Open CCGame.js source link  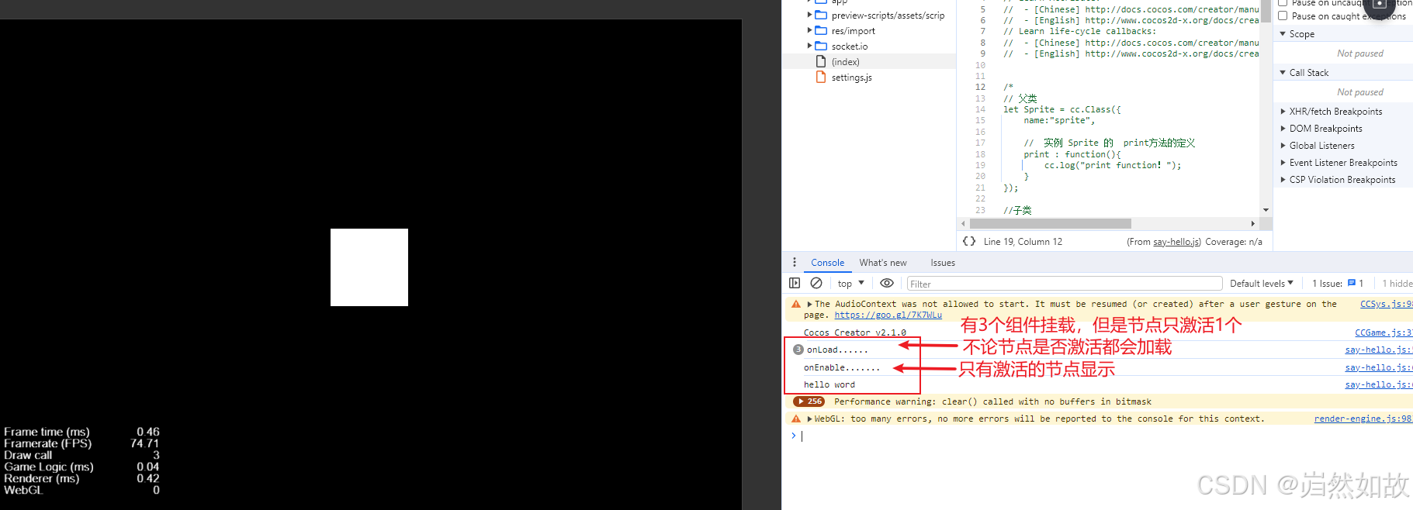1384,333
